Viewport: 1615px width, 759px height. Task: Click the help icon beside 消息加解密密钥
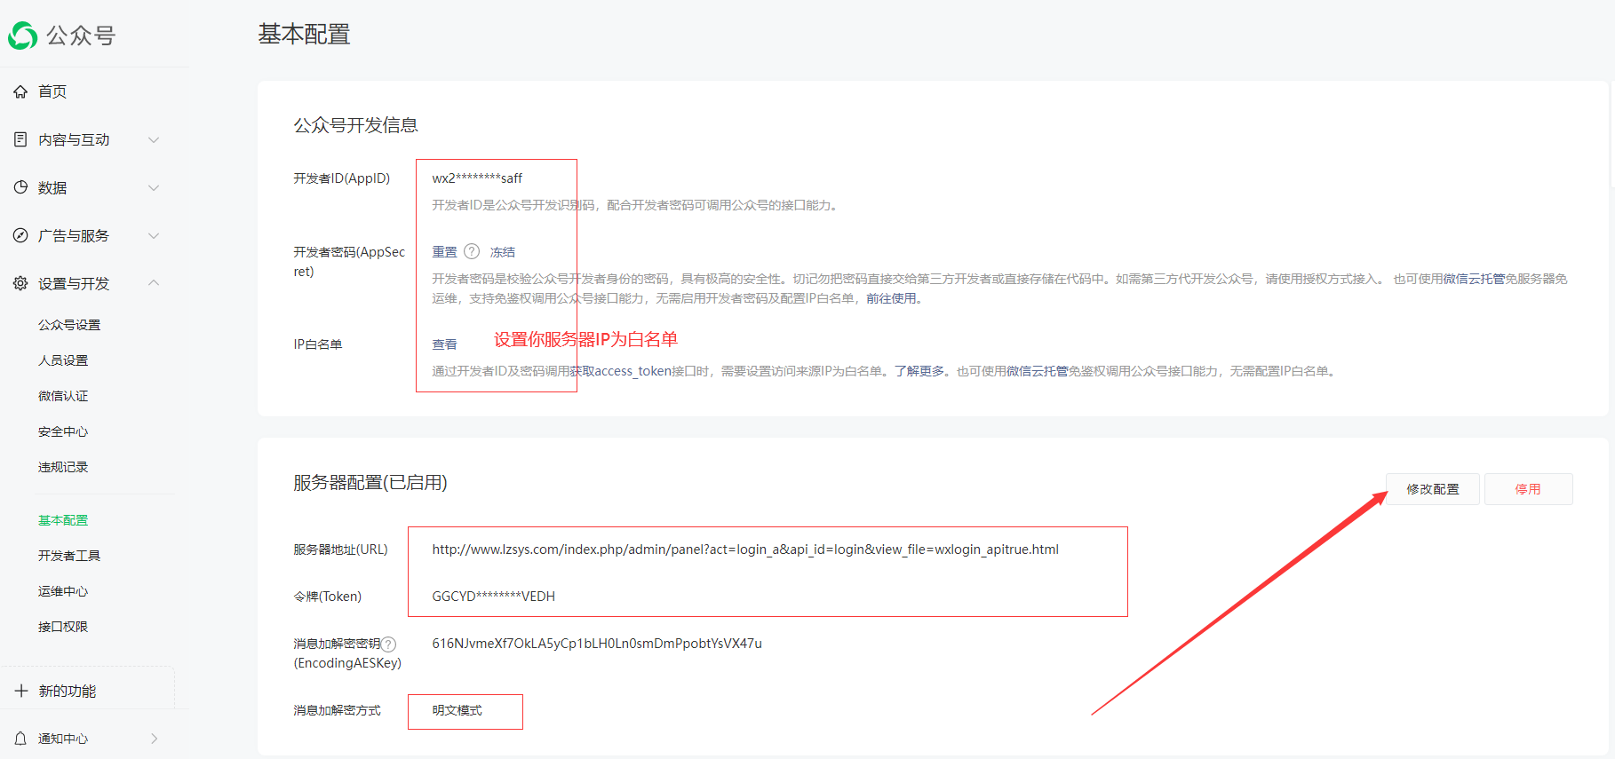pos(388,644)
